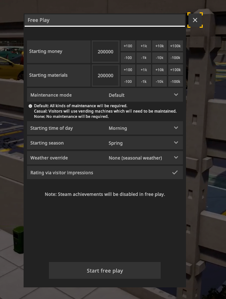Add +100 to Starting money
Screen dimensions: 226x299
(x=128, y=46)
